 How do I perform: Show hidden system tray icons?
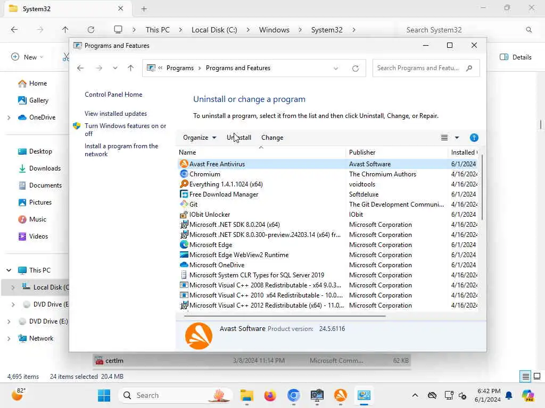[x=415, y=395]
